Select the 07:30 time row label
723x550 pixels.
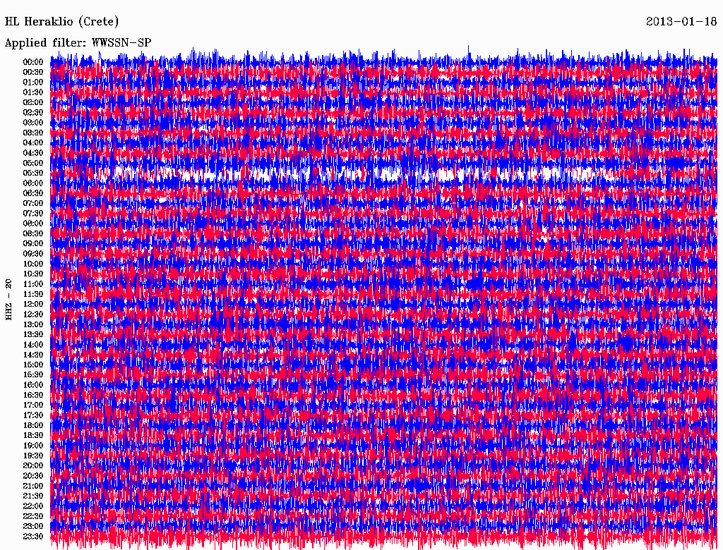pos(33,213)
